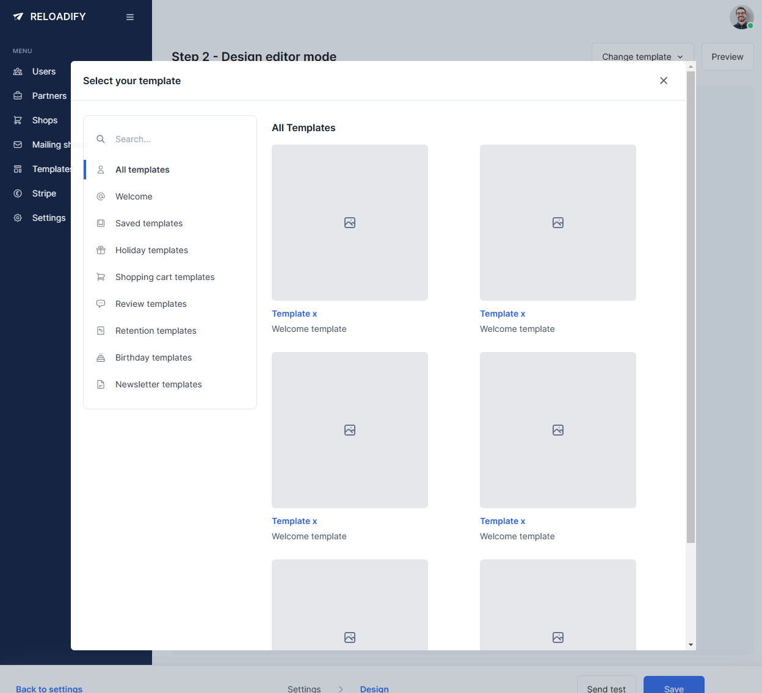Click the Templates entry in the sidebar
Viewport: 762px width, 693px height.
tap(51, 169)
